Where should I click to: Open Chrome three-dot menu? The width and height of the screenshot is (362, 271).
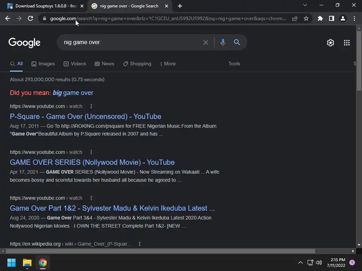tap(354, 18)
